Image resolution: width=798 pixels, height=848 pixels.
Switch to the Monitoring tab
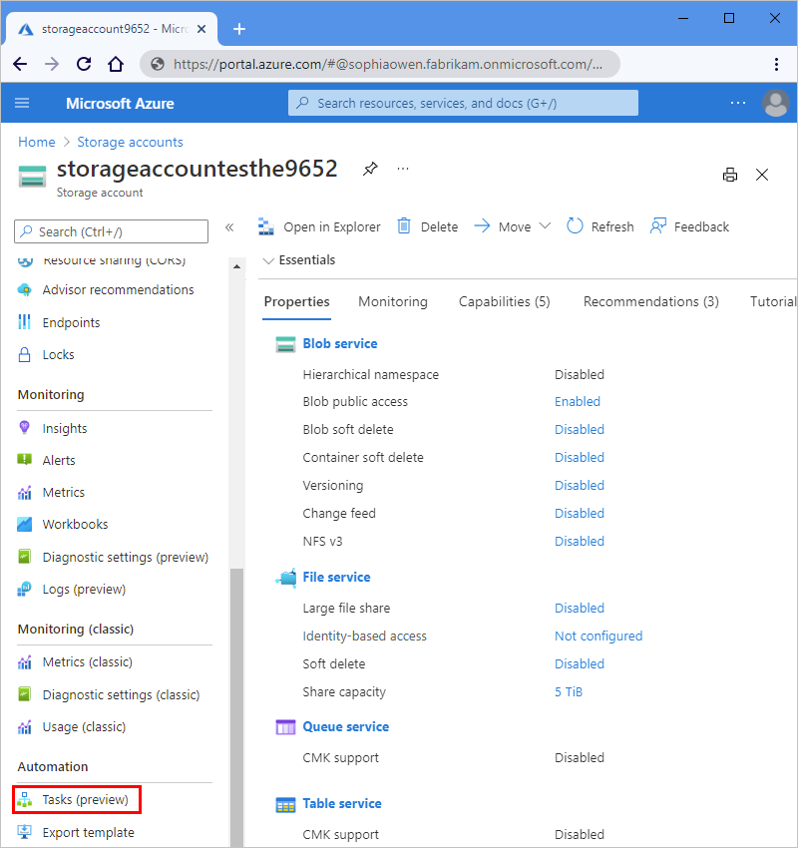(x=393, y=301)
